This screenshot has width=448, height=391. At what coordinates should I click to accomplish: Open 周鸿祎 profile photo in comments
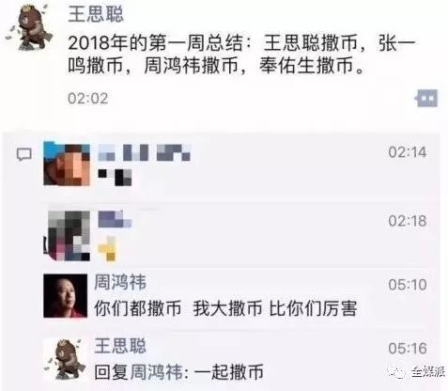click(66, 296)
